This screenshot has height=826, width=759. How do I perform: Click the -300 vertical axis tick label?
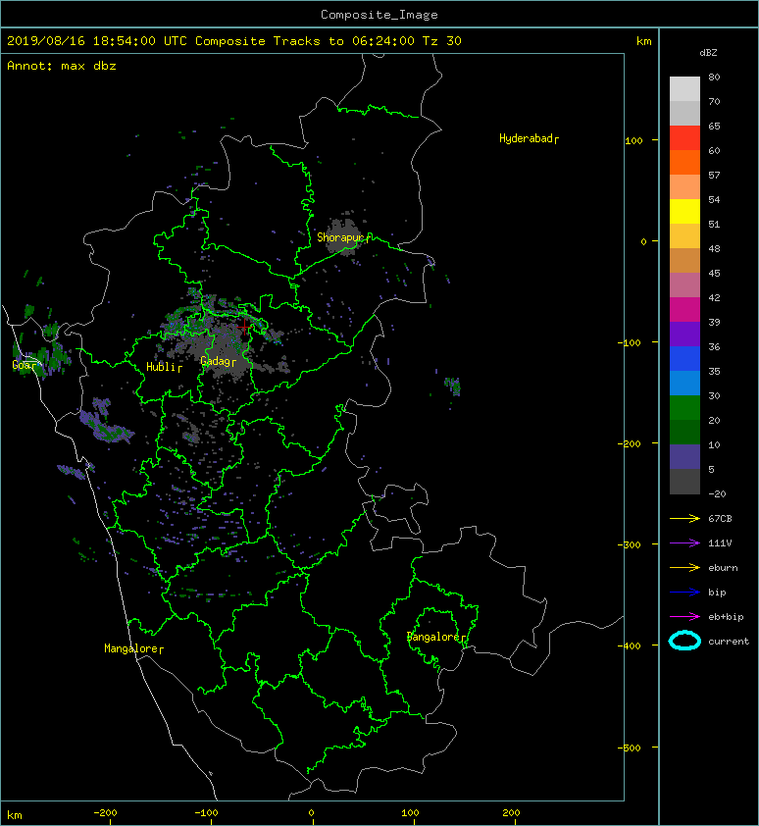pyautogui.click(x=629, y=544)
